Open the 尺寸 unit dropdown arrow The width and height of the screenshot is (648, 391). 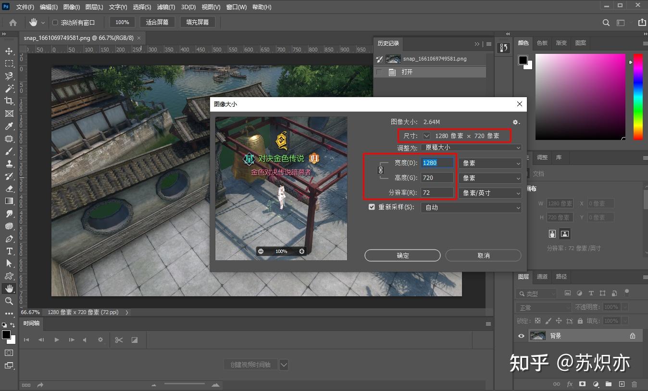point(426,136)
